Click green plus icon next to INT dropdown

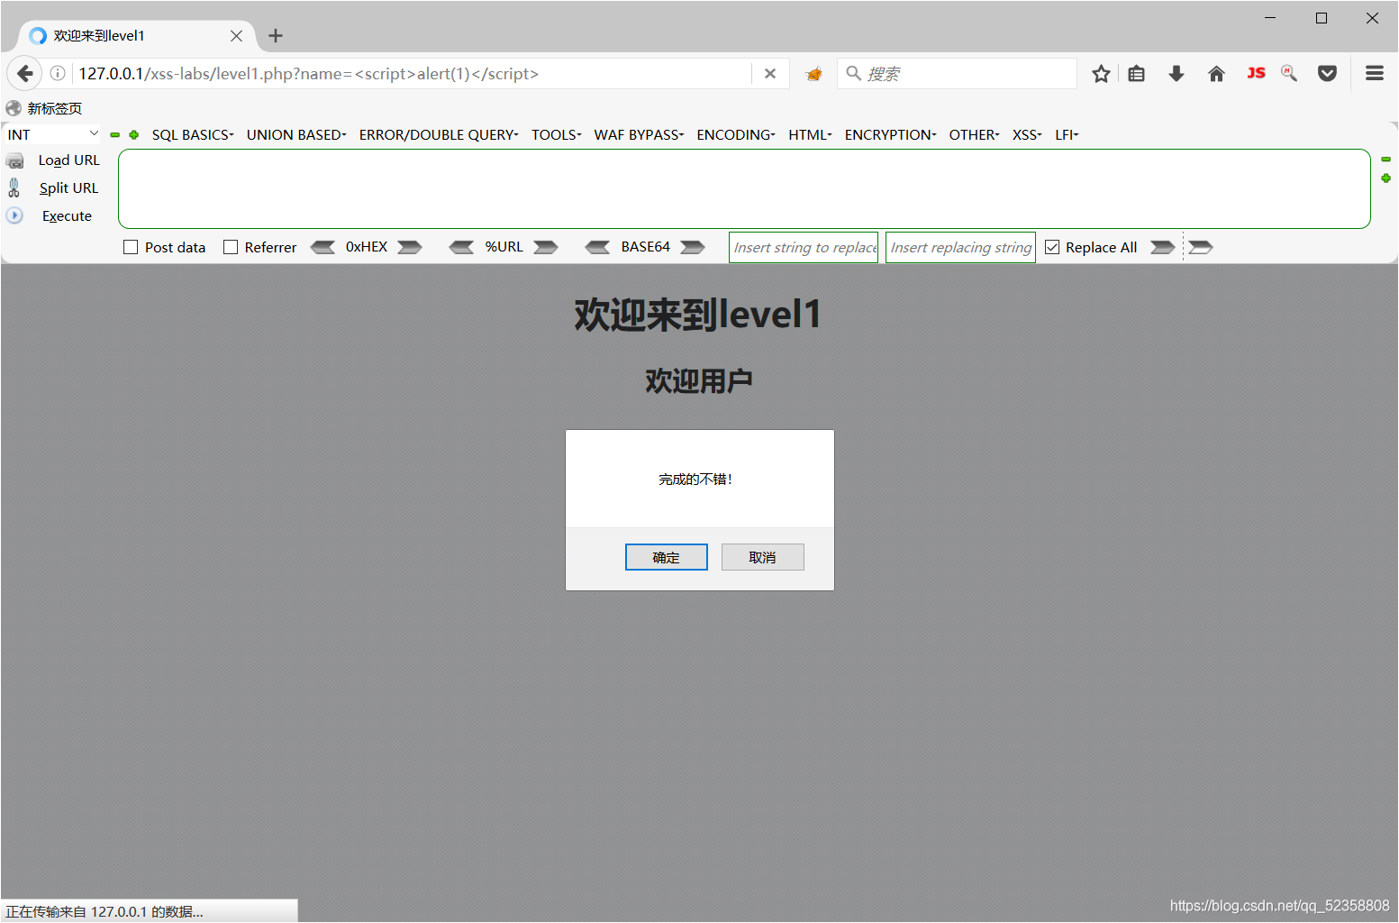(x=134, y=135)
